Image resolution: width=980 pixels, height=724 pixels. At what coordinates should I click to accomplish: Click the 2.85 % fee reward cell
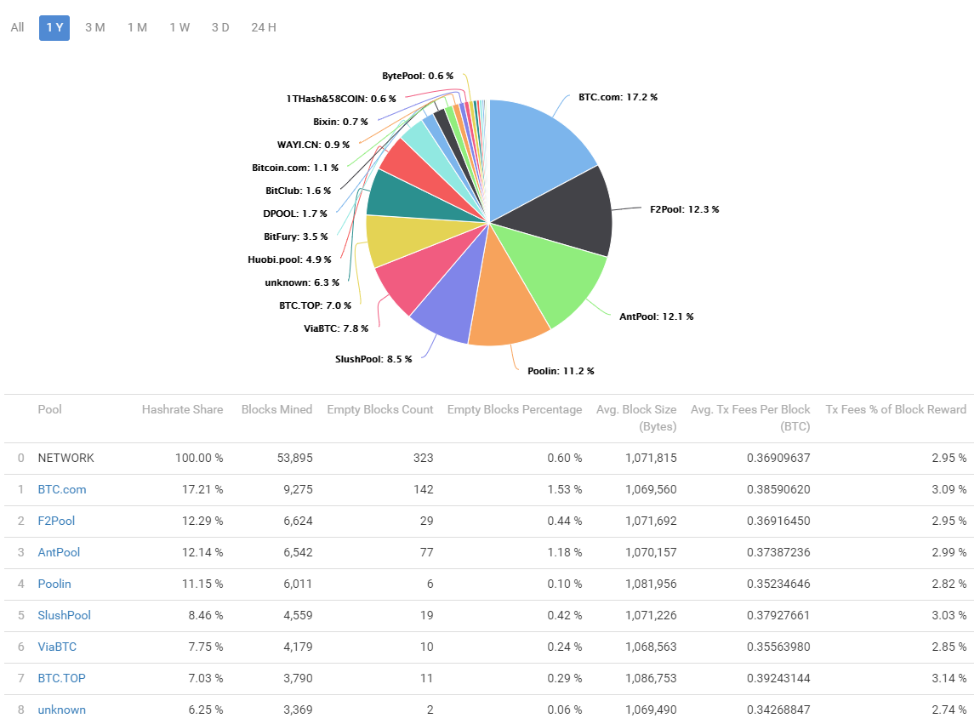(x=949, y=647)
